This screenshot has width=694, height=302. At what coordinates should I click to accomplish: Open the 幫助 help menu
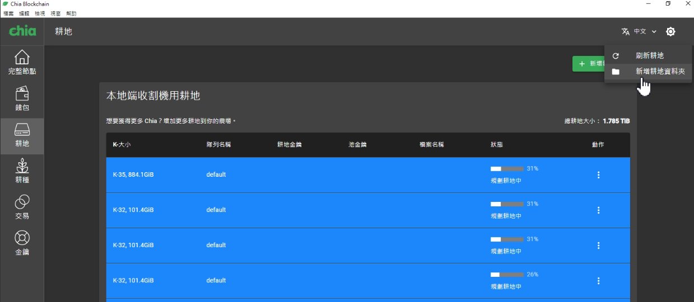pos(71,13)
